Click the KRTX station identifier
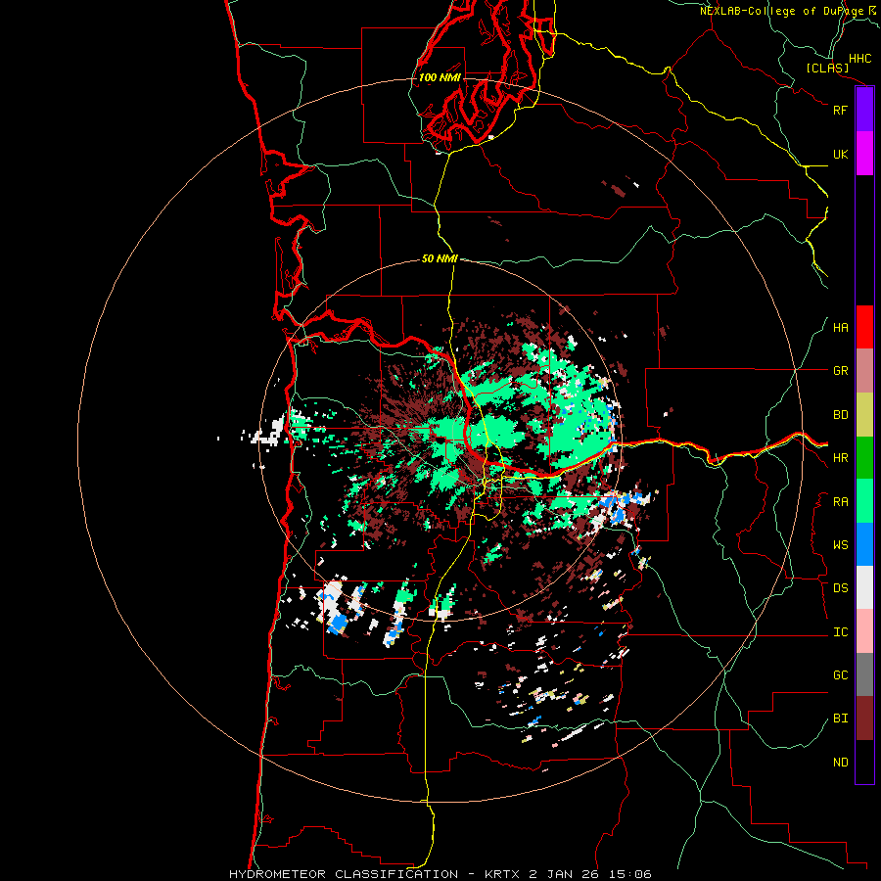The height and width of the screenshot is (881, 881). [503, 874]
